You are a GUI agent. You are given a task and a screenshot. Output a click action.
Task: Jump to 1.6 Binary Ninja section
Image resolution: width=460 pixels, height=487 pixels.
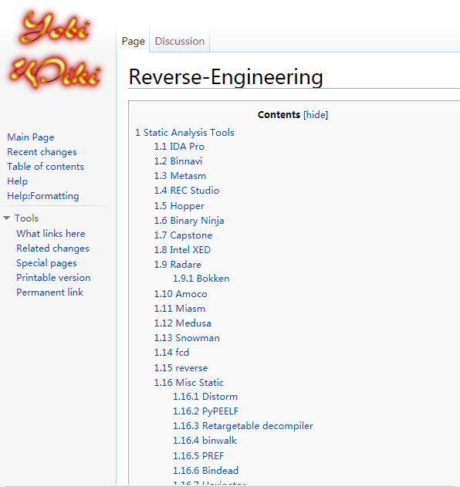tap(189, 221)
